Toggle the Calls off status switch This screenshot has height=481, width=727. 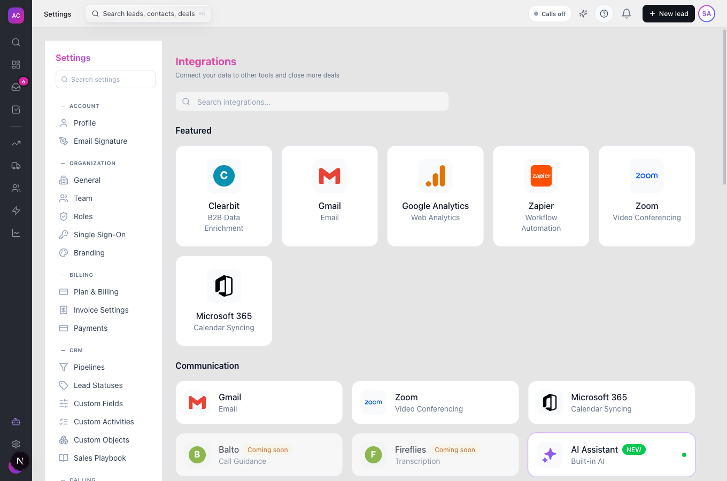550,14
